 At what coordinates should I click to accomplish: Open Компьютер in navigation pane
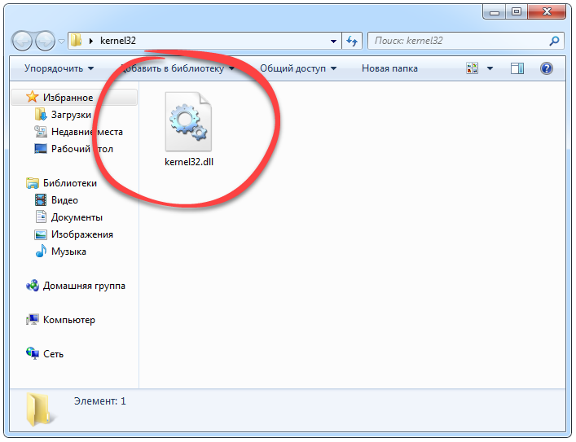click(x=69, y=320)
